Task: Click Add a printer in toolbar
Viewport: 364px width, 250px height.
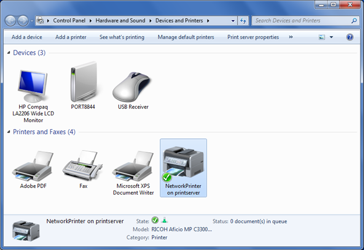Action: tap(71, 38)
